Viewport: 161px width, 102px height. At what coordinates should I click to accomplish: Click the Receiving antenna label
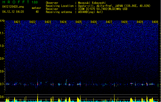(x=59, y=12)
